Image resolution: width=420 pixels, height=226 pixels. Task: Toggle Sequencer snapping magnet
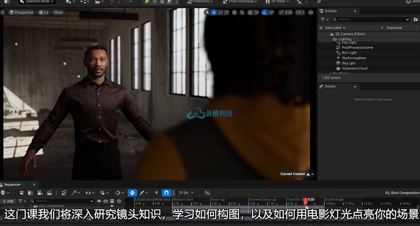[166, 193]
